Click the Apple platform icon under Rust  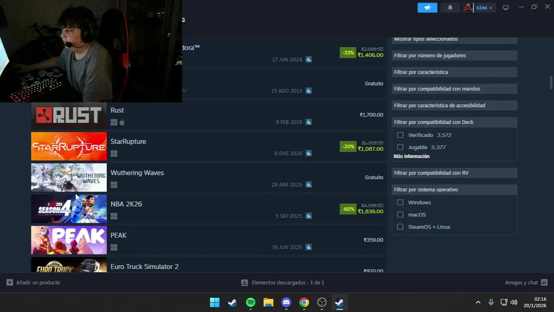[122, 123]
